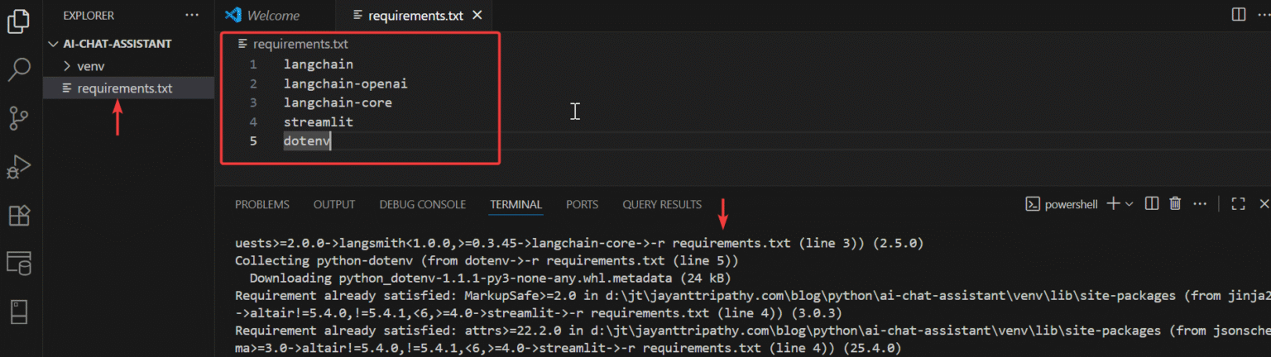1271x357 pixels.
Task: Close the bottom terminal panel
Action: coord(1264,203)
